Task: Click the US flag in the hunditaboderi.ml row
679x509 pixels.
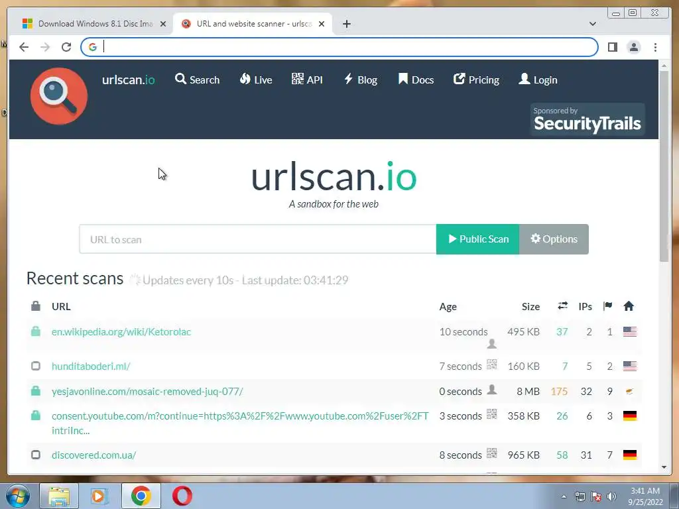Action: (x=630, y=366)
